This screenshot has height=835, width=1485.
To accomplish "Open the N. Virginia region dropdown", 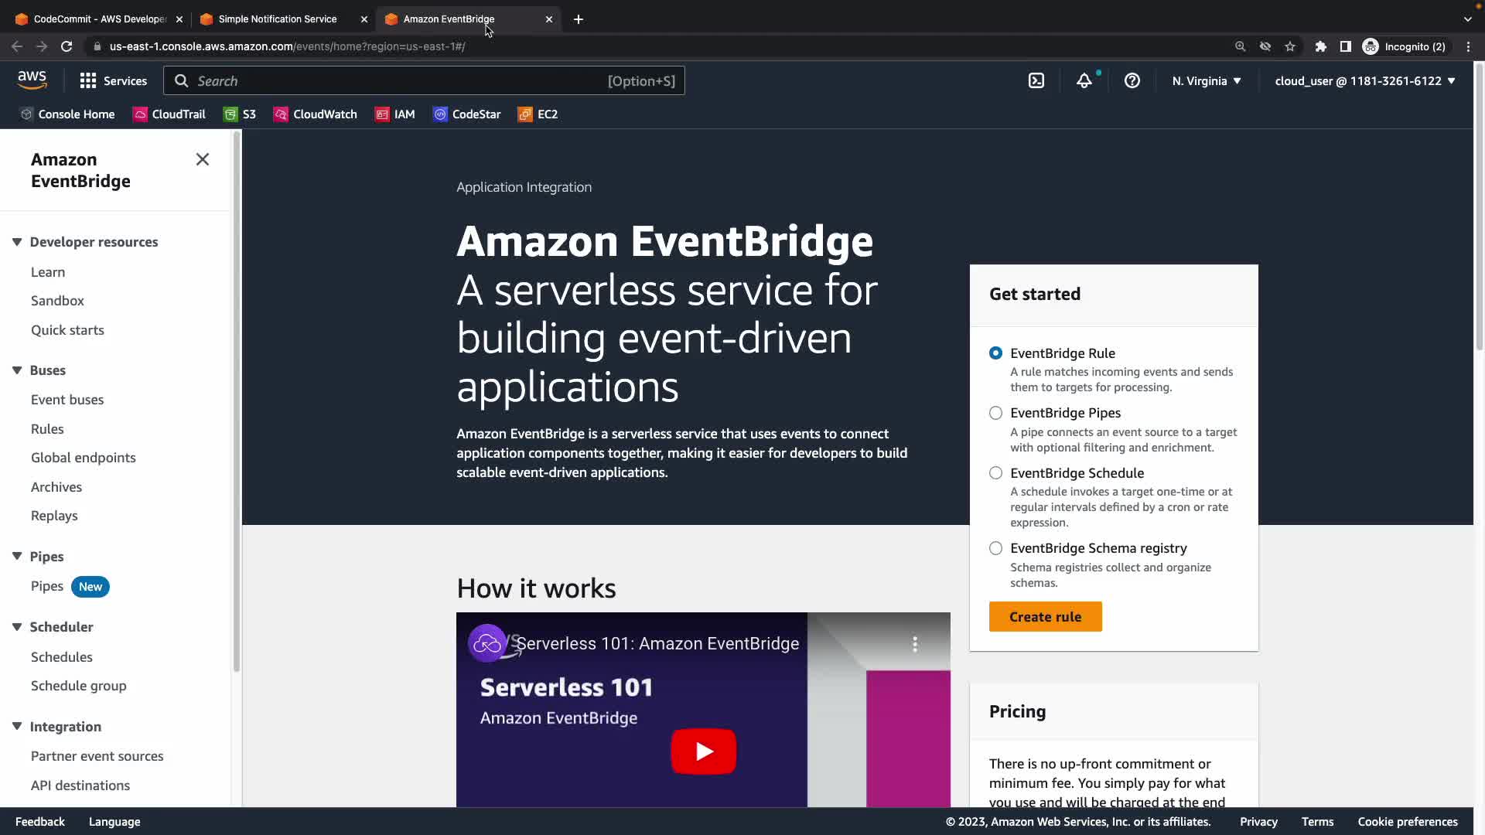I will point(1206,80).
